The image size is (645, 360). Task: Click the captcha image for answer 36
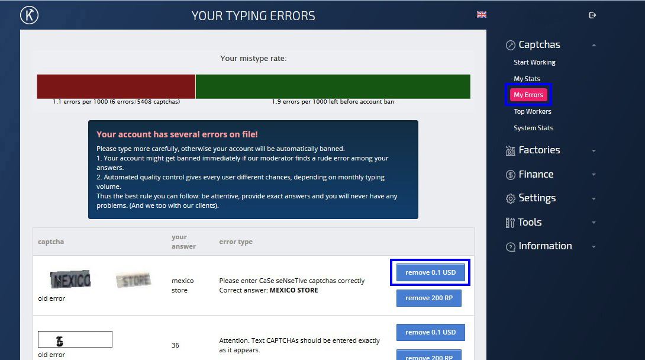pos(75,339)
